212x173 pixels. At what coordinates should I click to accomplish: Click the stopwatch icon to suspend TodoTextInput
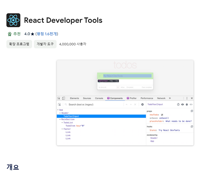coord(178,105)
